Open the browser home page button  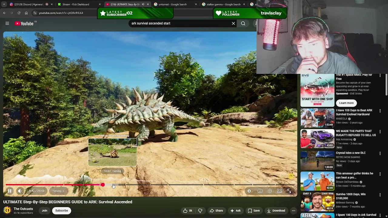tap(26, 13)
